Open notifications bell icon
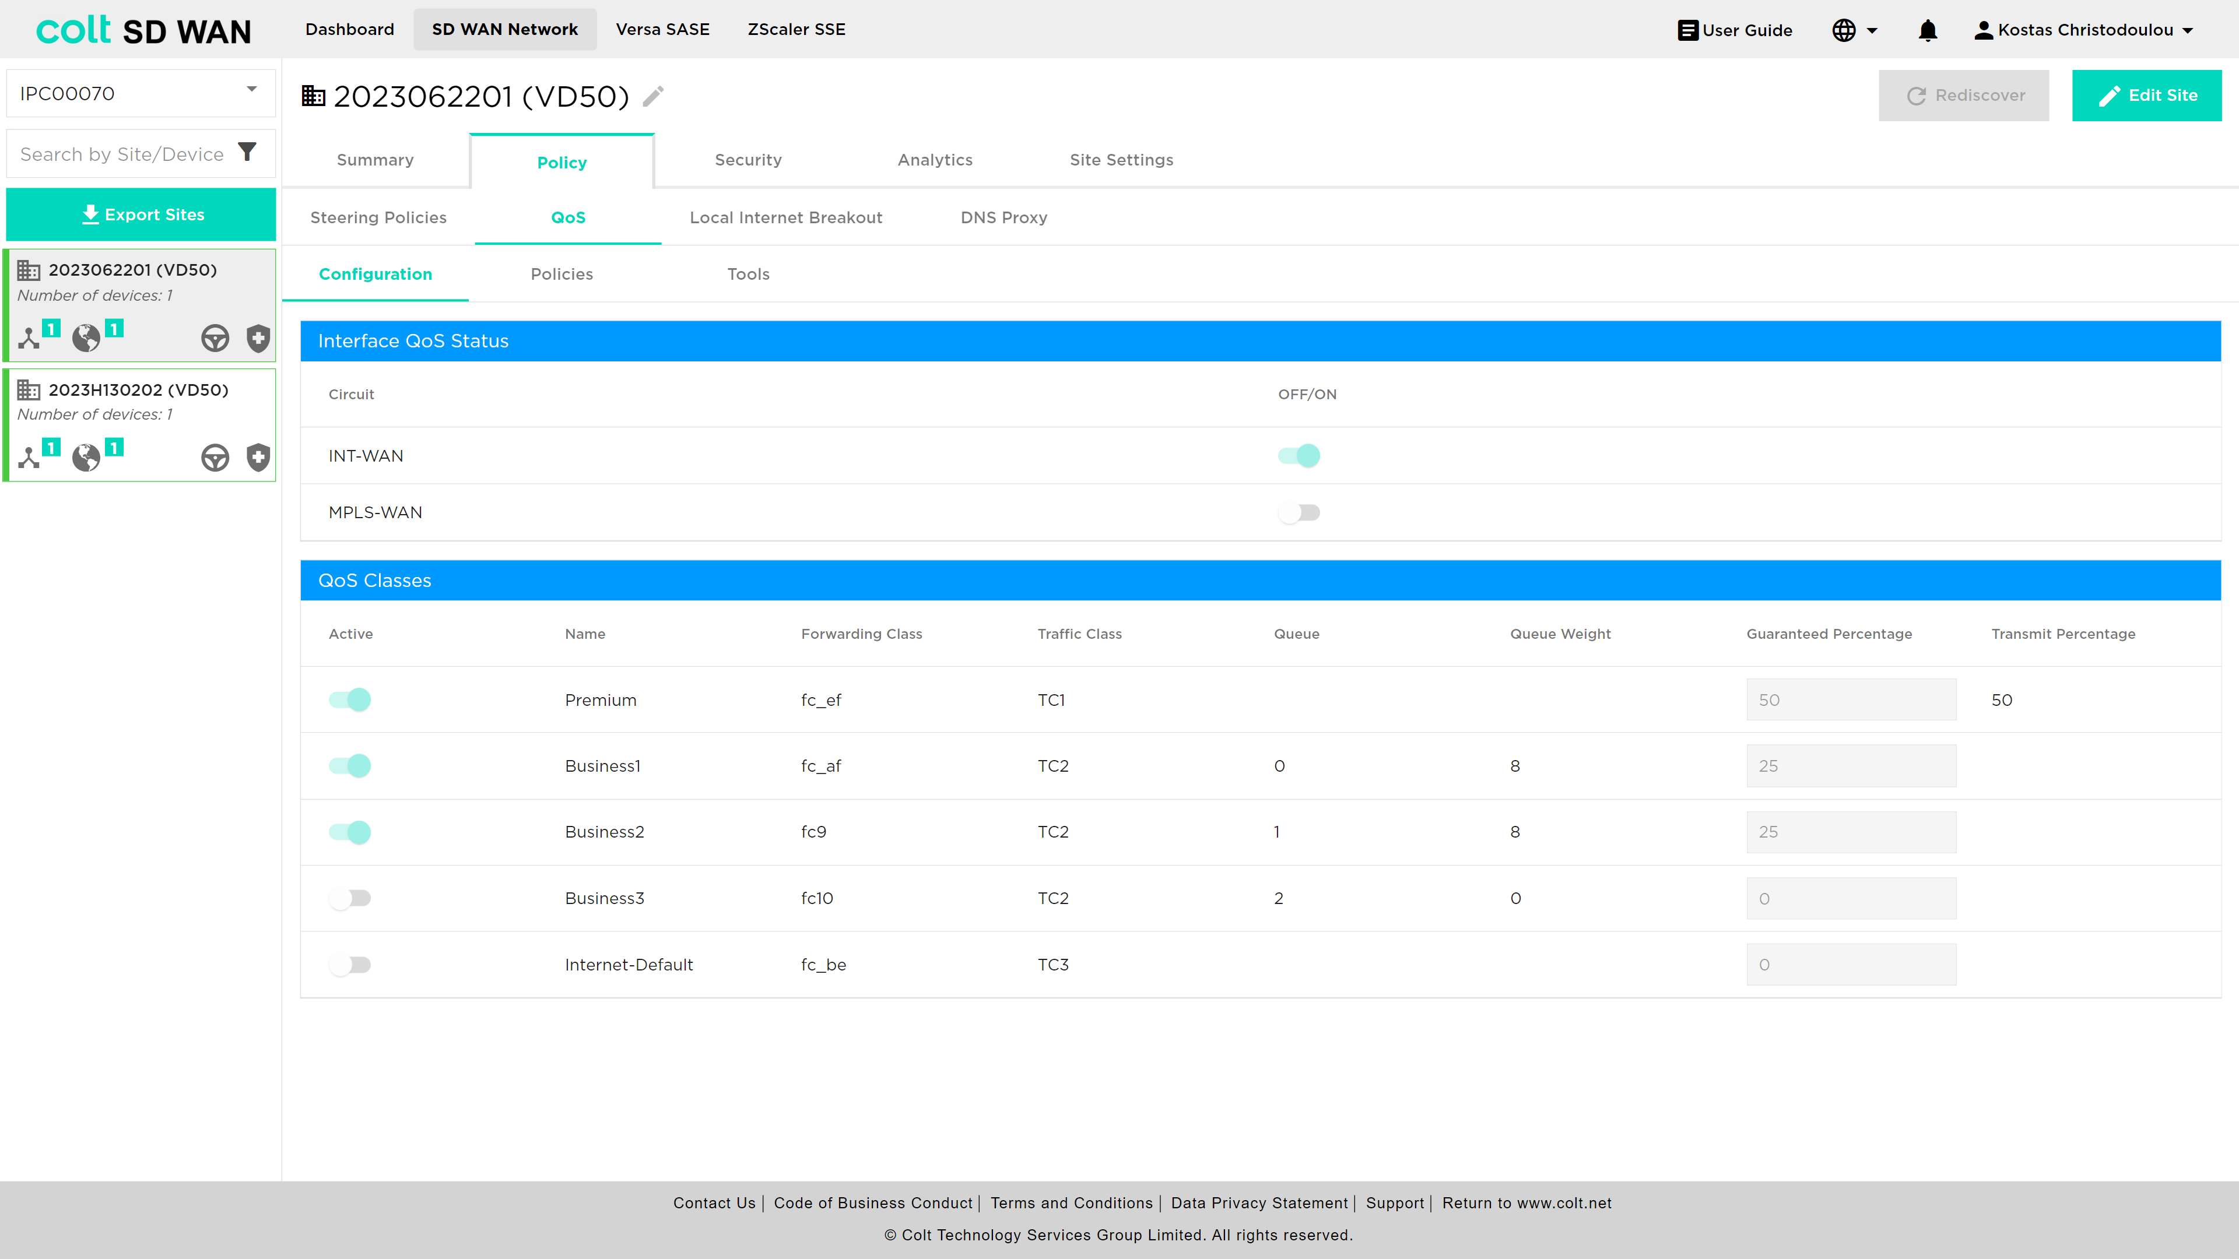 coord(1928,30)
